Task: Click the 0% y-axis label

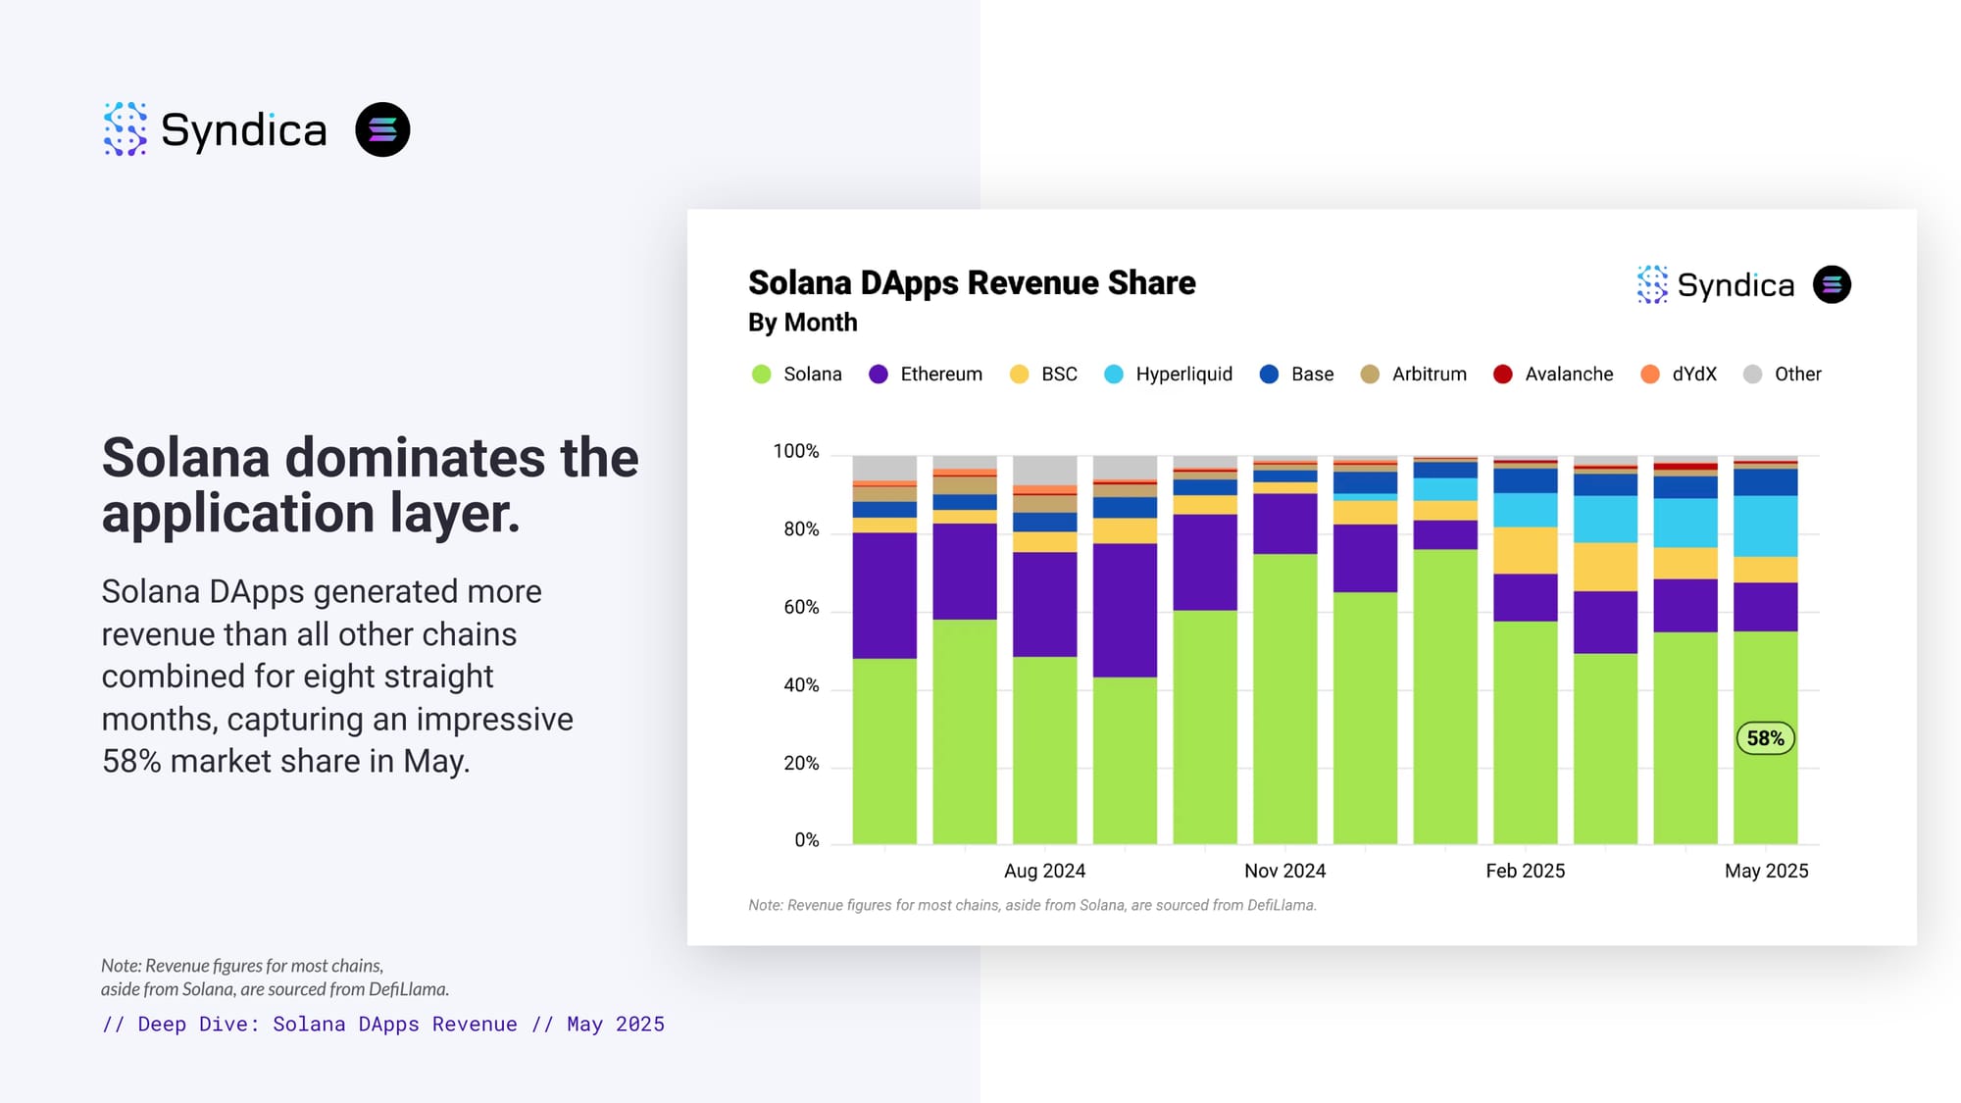Action: point(806,840)
